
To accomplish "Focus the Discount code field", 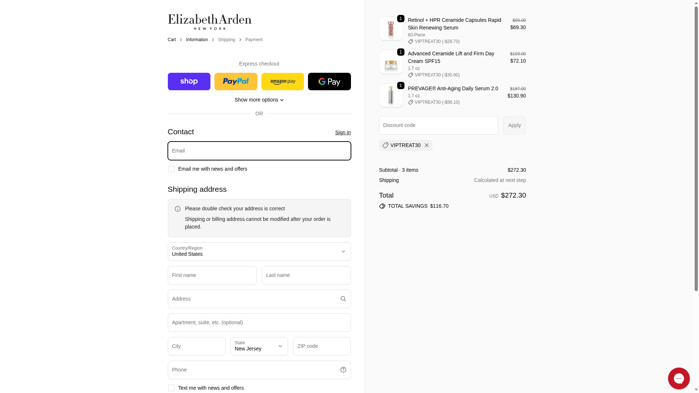I will point(438,125).
